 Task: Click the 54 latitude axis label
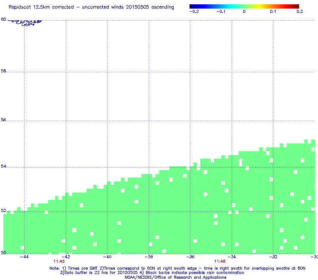coord(3,166)
